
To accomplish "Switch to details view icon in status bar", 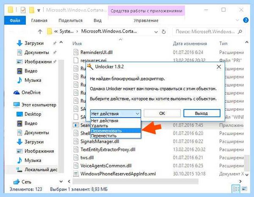I will (x=236, y=189).
